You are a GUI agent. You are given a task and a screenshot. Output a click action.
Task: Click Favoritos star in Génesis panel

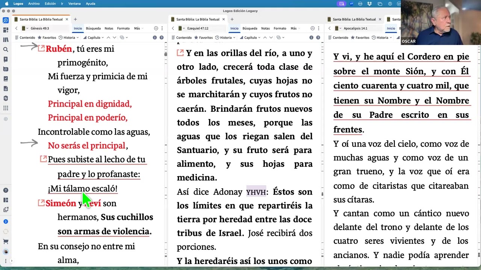pos(47,37)
